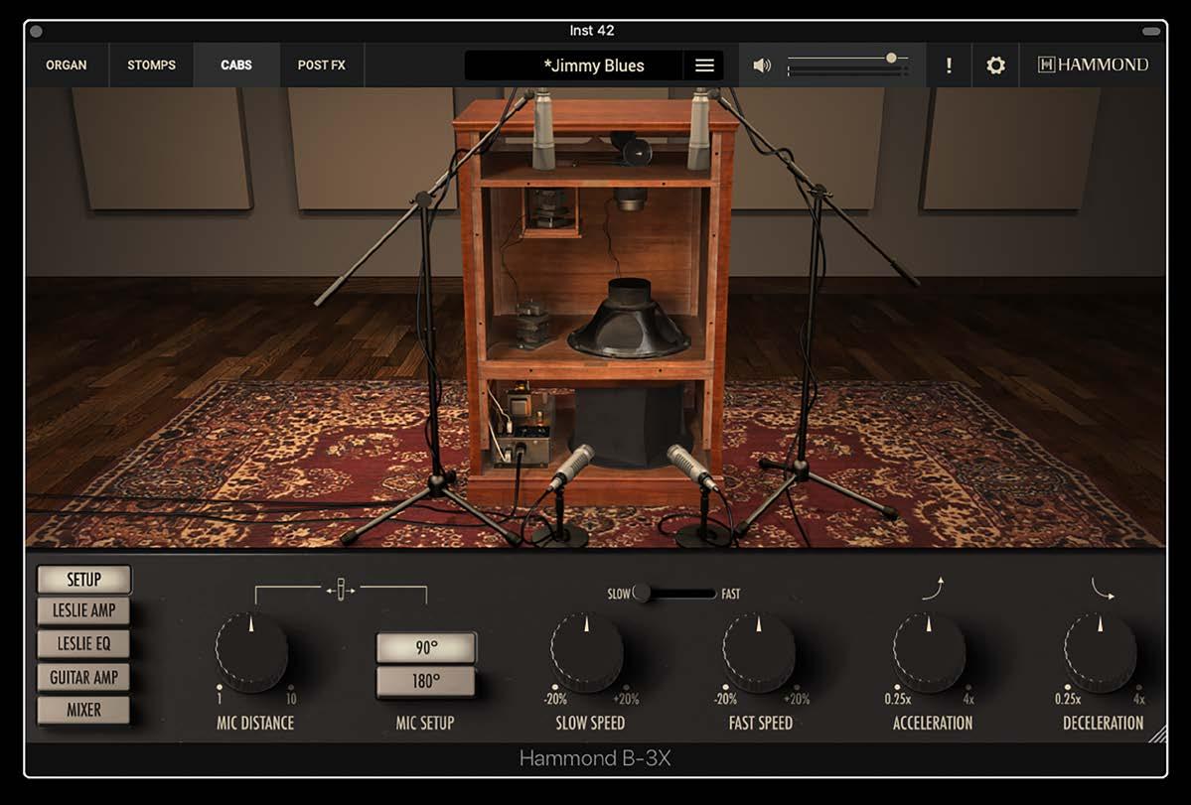Open the MIXER panel
Image resolution: width=1191 pixels, height=805 pixels.
pos(83,710)
